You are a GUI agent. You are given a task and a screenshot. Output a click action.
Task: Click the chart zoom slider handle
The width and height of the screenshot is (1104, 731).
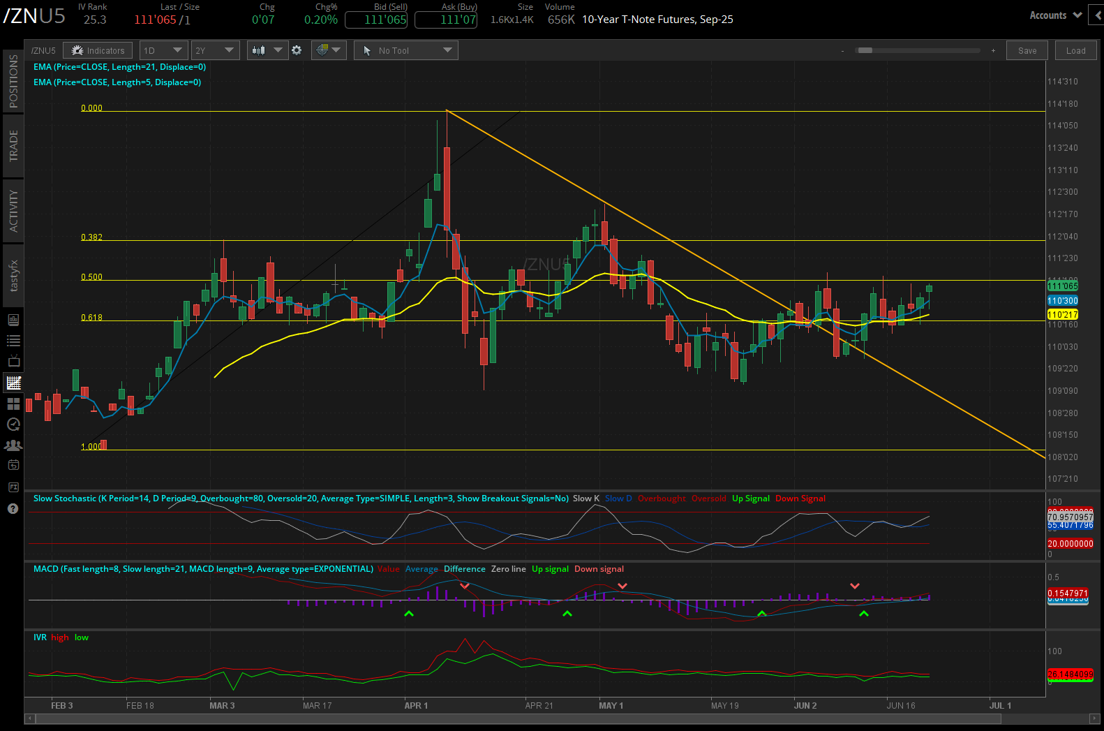(865, 50)
